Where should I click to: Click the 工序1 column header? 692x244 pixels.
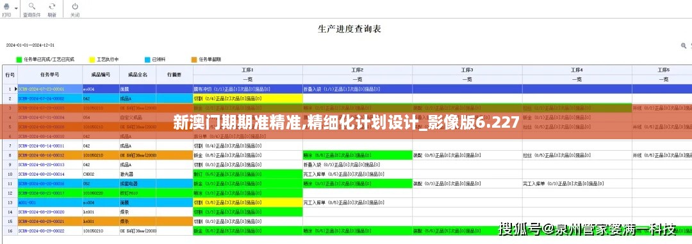247,70
